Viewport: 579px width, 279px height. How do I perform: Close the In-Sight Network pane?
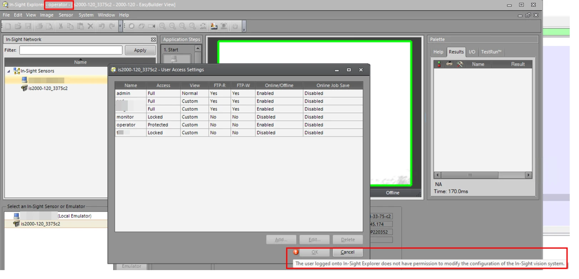[153, 40]
